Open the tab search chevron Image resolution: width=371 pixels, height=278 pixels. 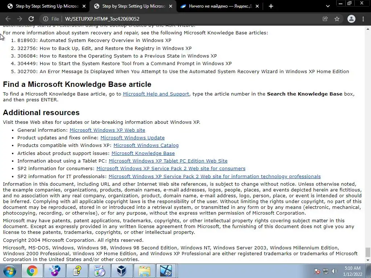328,7
